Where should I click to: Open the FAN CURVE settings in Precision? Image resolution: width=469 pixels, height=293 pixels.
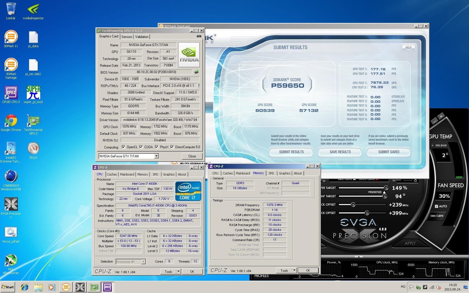[x=437, y=216]
